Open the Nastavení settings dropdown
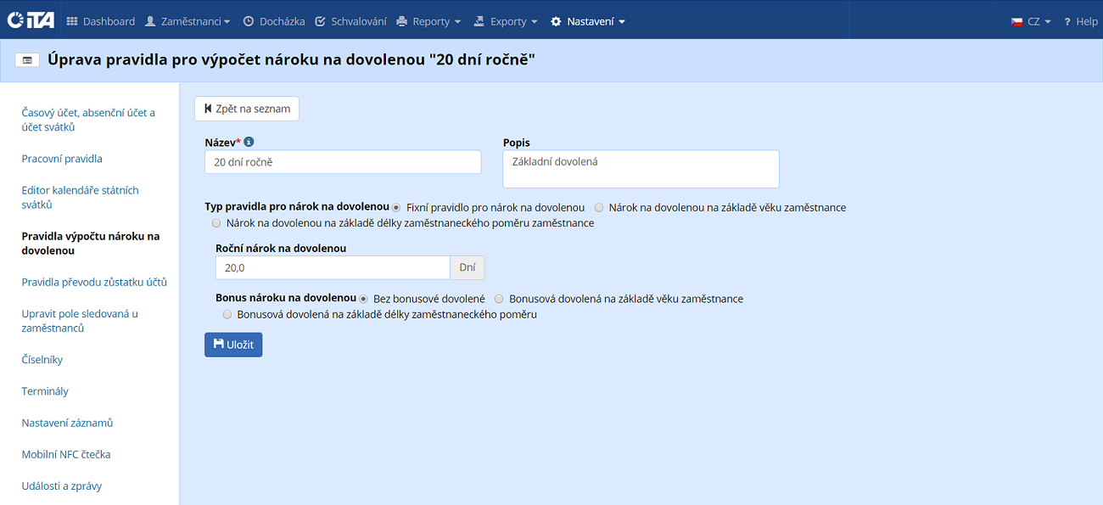The height and width of the screenshot is (505, 1103). [587, 21]
